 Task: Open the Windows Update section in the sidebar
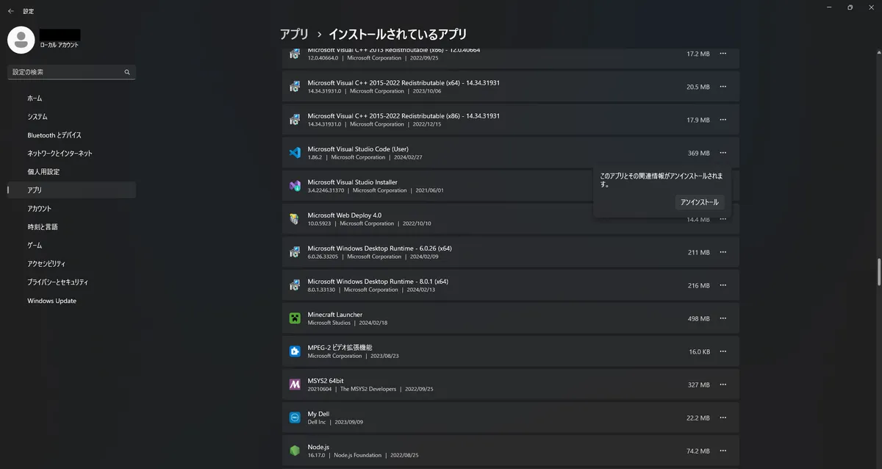coord(51,300)
